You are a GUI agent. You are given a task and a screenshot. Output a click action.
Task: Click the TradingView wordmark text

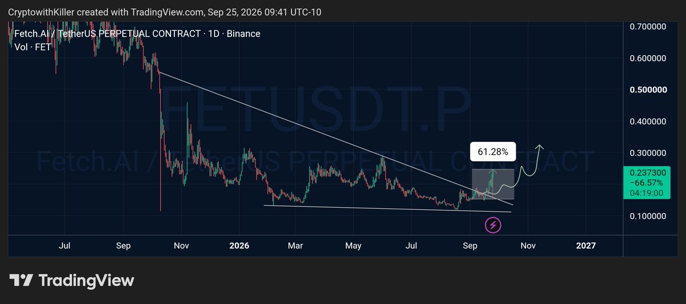[x=86, y=281]
